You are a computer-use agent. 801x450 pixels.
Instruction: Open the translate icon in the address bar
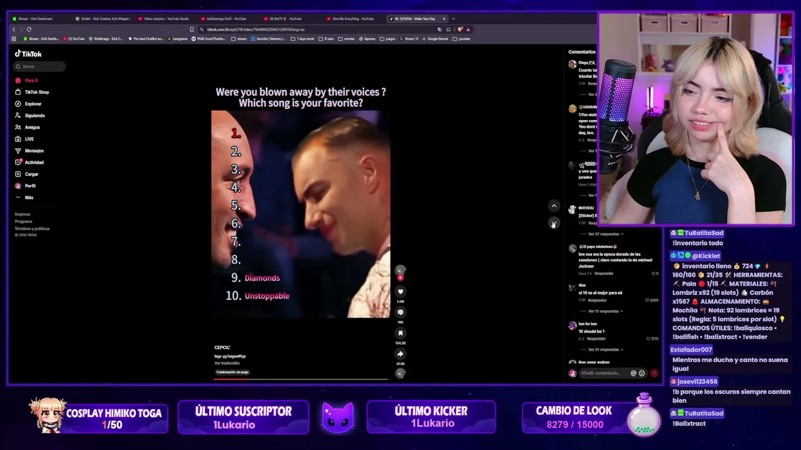[x=440, y=29]
